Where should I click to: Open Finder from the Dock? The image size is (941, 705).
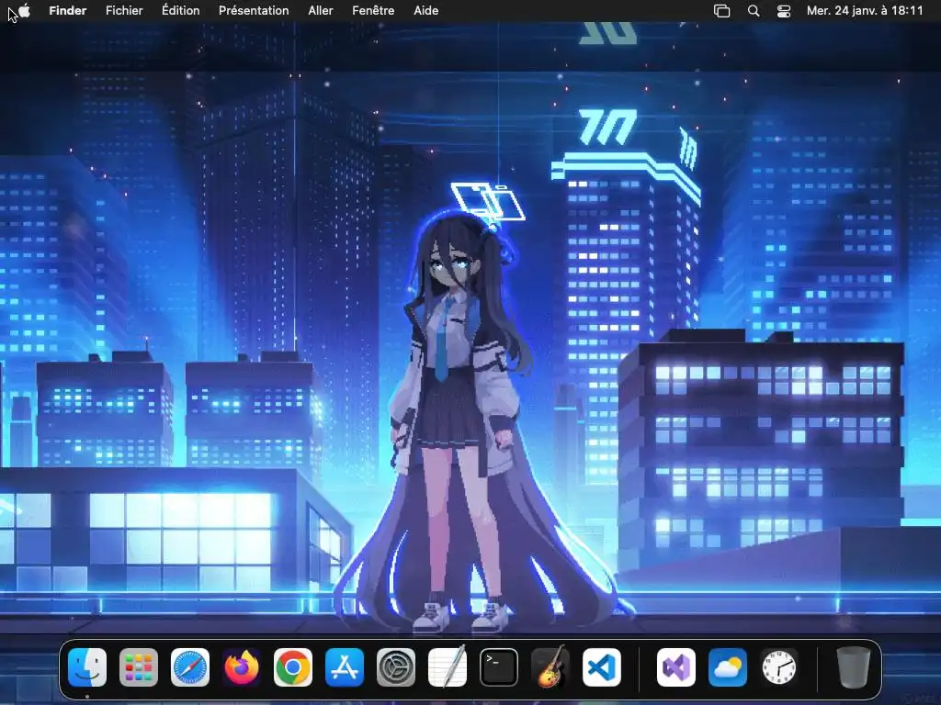pyautogui.click(x=87, y=667)
